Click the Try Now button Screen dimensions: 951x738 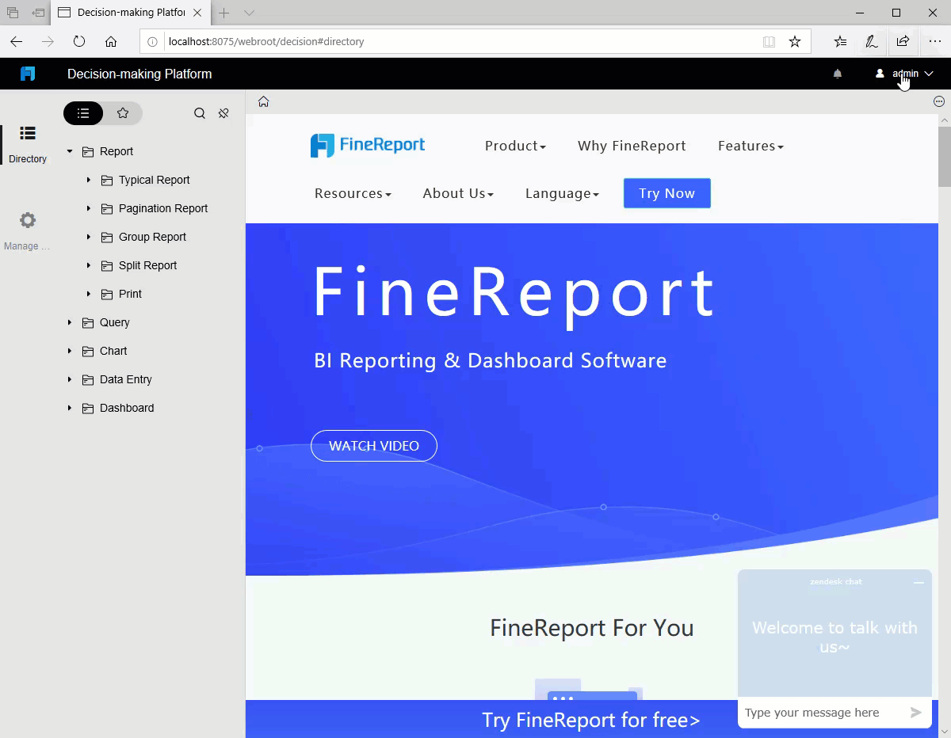tap(666, 193)
